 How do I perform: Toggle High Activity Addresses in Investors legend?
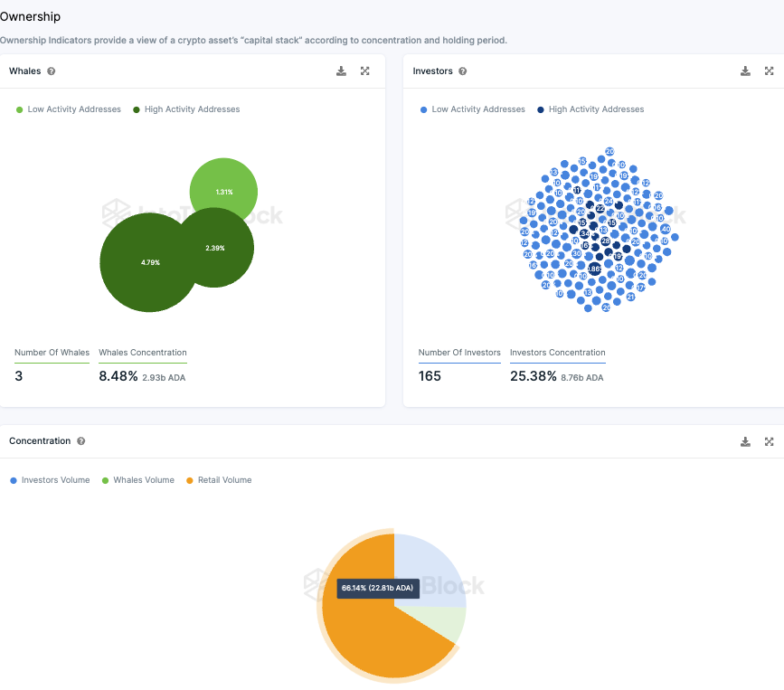click(590, 109)
